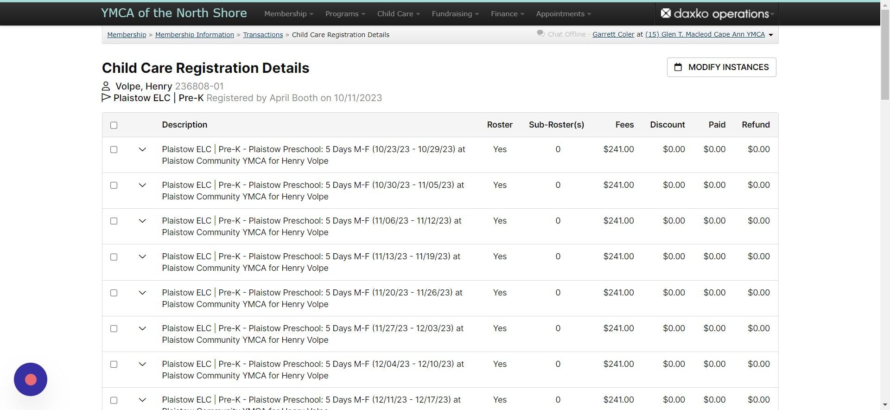Click the Modify Instances button
This screenshot has height=410, width=890.
tap(721, 67)
